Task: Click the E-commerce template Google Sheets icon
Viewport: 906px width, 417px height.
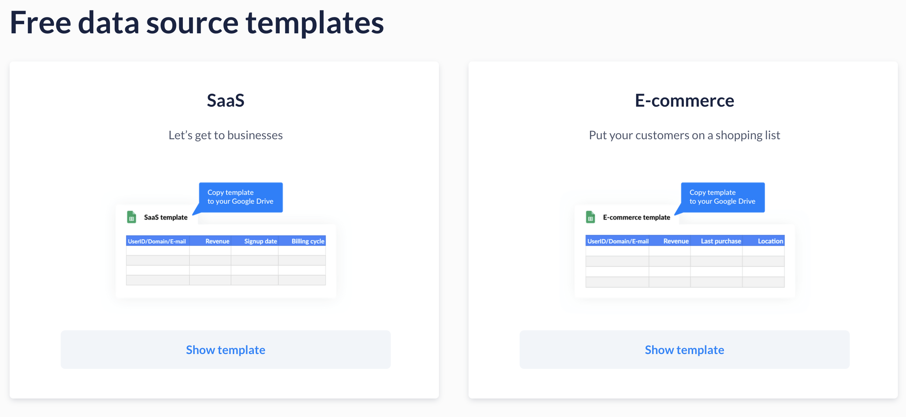Action: coord(590,217)
